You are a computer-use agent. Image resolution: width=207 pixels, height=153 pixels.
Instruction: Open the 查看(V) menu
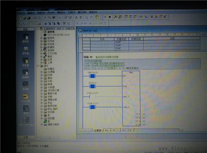pyautogui.click(x=41, y=13)
